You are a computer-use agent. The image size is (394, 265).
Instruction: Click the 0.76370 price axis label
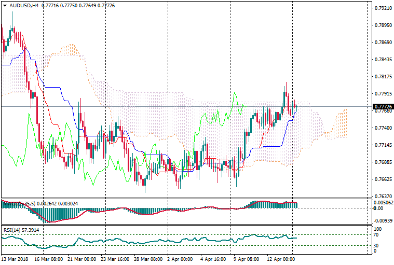click(382, 197)
